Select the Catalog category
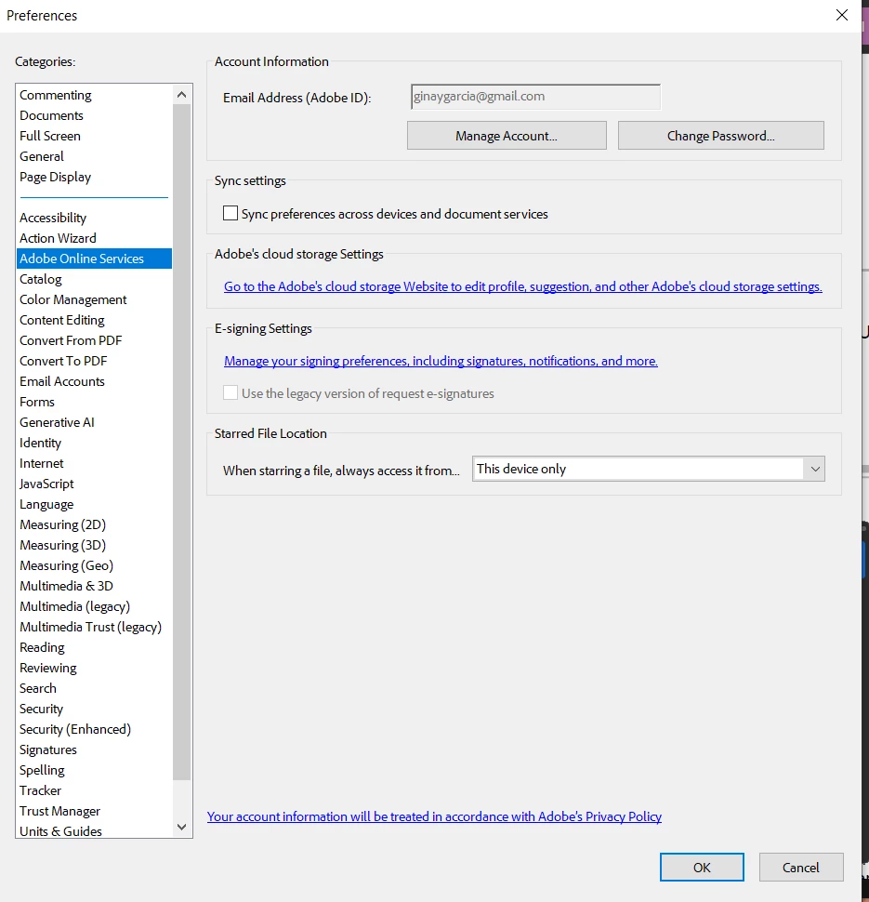Image resolution: width=869 pixels, height=902 pixels. 94,279
